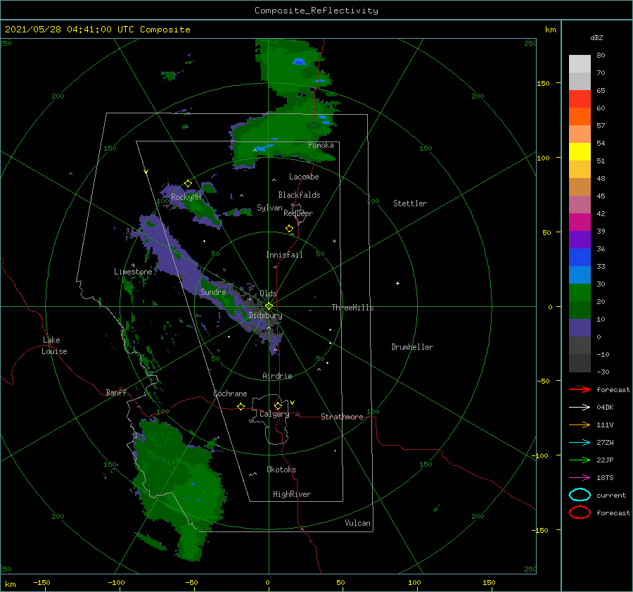Pick the bright green swatch between 30 and 20
The width and height of the screenshot is (633, 592).
pos(580,293)
